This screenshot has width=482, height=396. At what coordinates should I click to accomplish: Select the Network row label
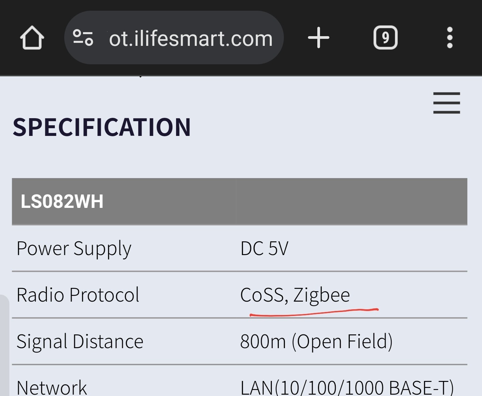(x=52, y=387)
